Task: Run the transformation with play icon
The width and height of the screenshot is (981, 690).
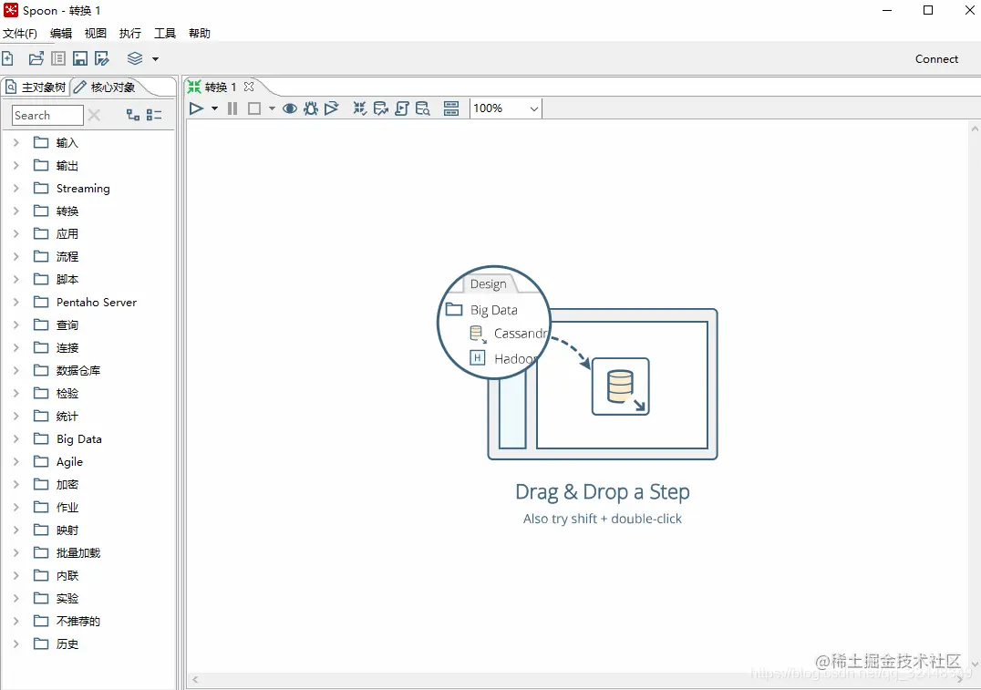Action: click(196, 108)
